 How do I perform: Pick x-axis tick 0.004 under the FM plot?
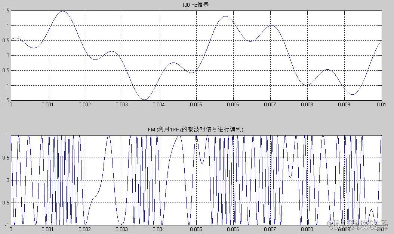[x=159, y=229]
